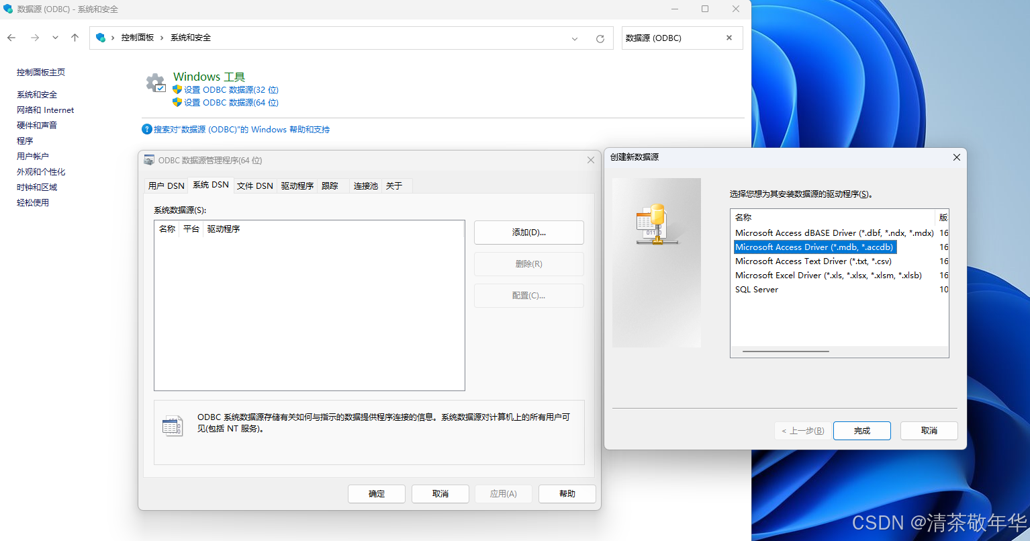Viewport: 1030px width, 541px height.
Task: Click the Back arrow in Control Panel
Action: pyautogui.click(x=11, y=38)
